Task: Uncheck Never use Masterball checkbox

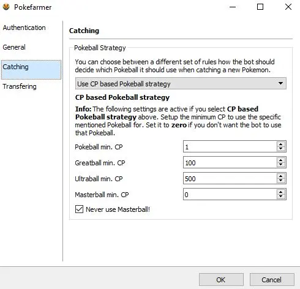Action: (79, 209)
